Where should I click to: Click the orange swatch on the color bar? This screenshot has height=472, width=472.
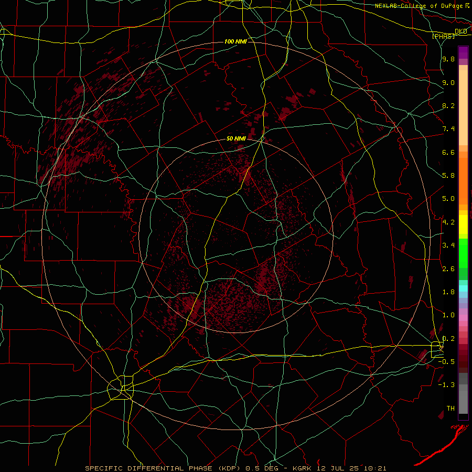[463, 180]
